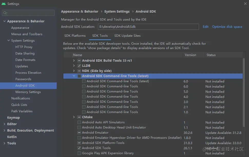Click Edit link for SDK location
The height and width of the screenshot is (157, 249).
205,27
